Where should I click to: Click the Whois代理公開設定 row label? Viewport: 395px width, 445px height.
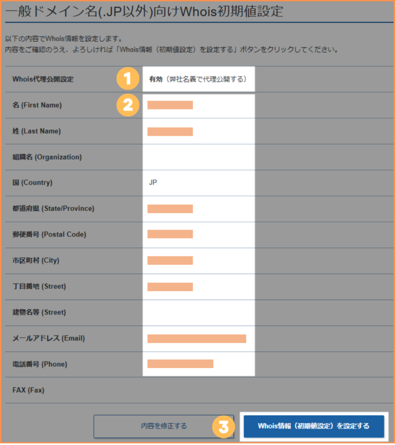click(43, 79)
